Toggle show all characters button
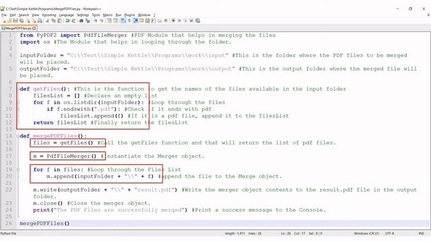 pos(129,21)
